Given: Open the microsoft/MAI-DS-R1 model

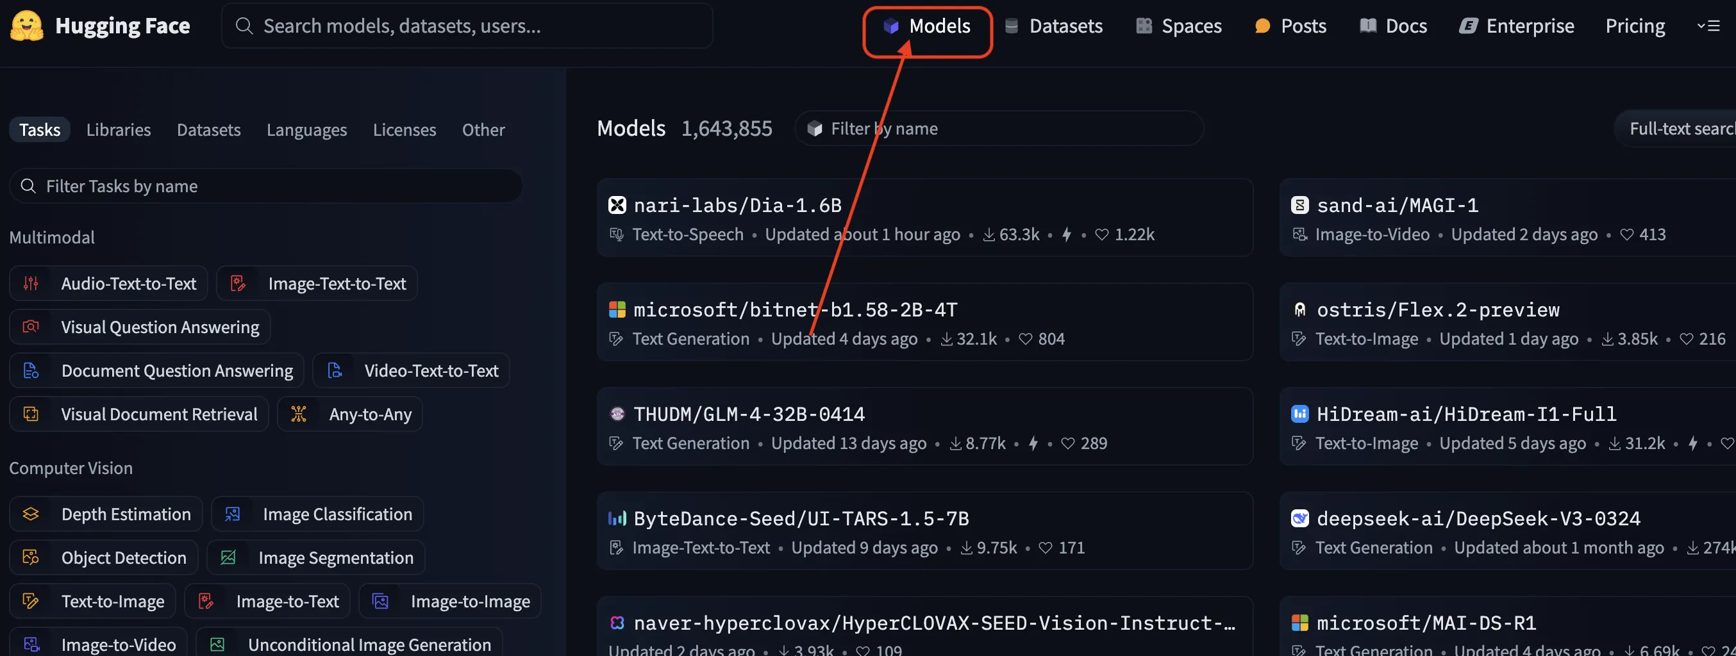Looking at the screenshot, I should click(1508, 627).
